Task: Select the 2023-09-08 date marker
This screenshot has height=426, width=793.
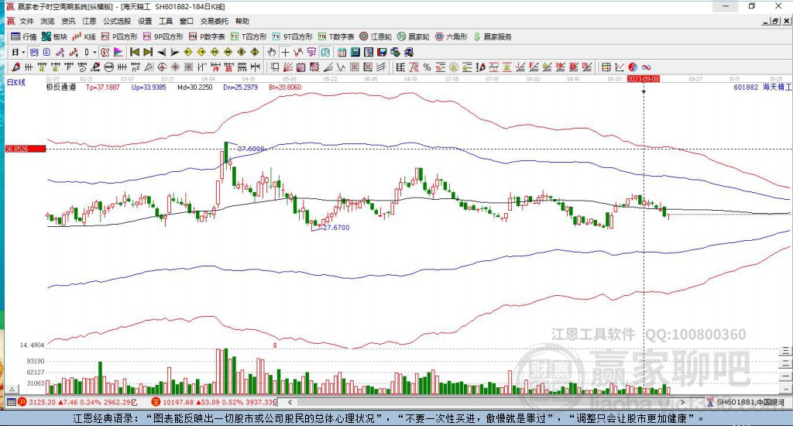Action: pos(644,79)
